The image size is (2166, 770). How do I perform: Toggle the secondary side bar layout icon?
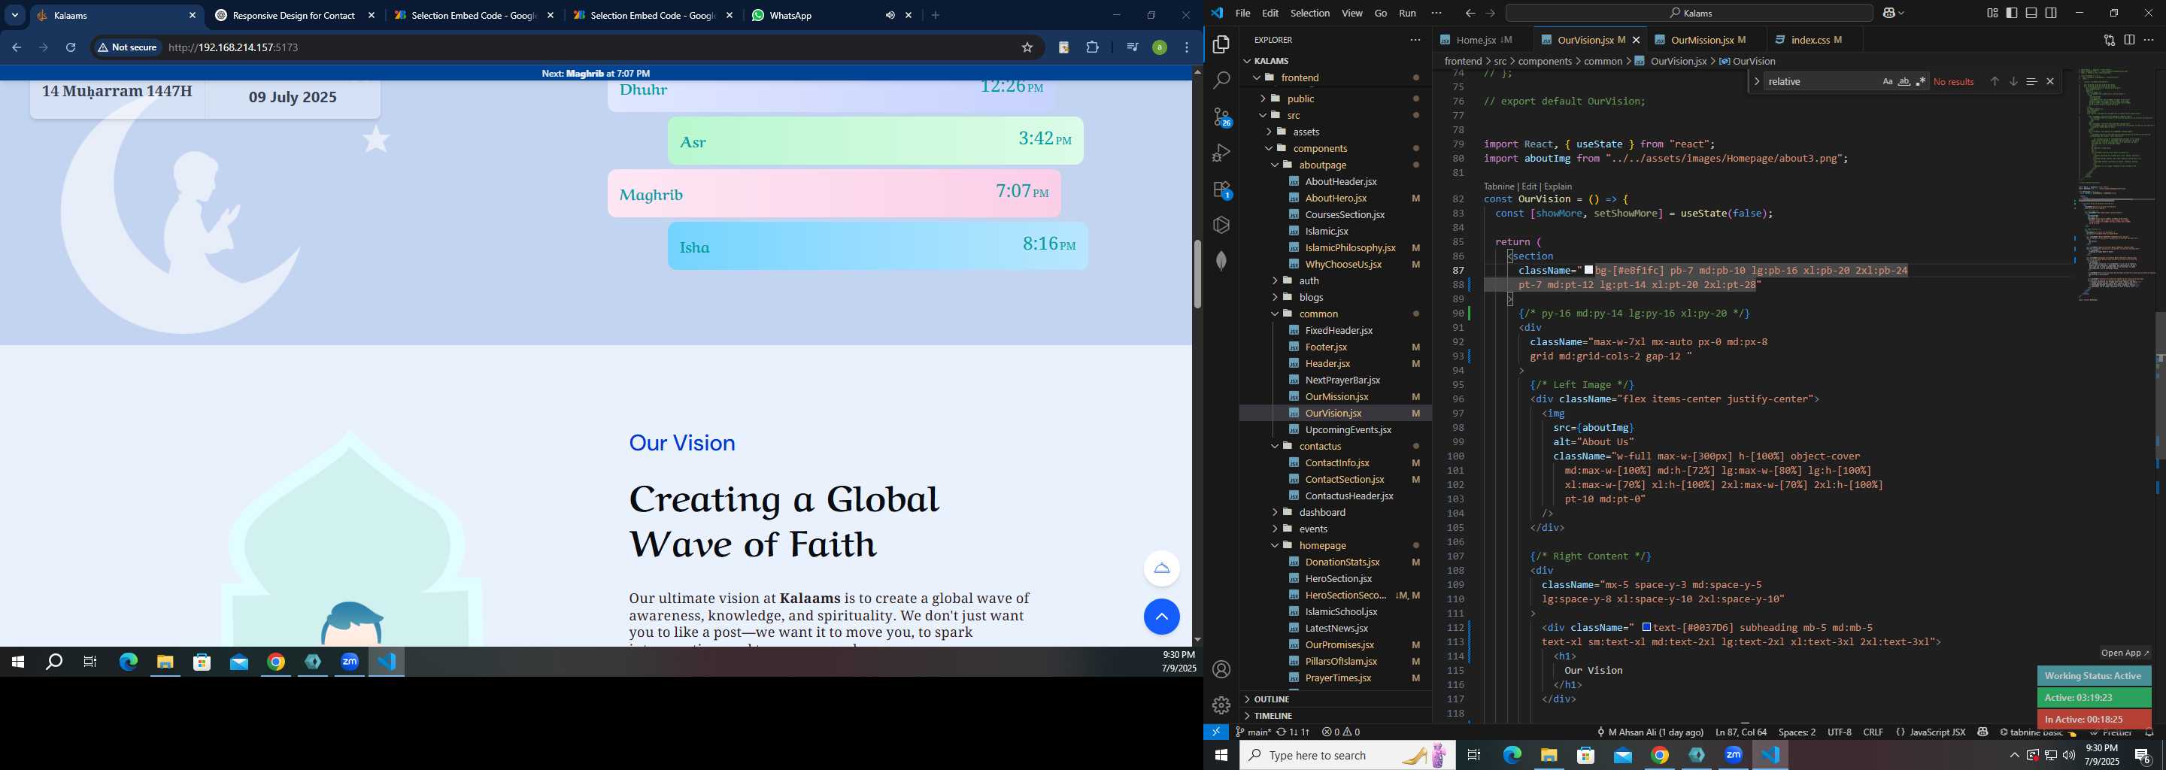pyautogui.click(x=2051, y=14)
